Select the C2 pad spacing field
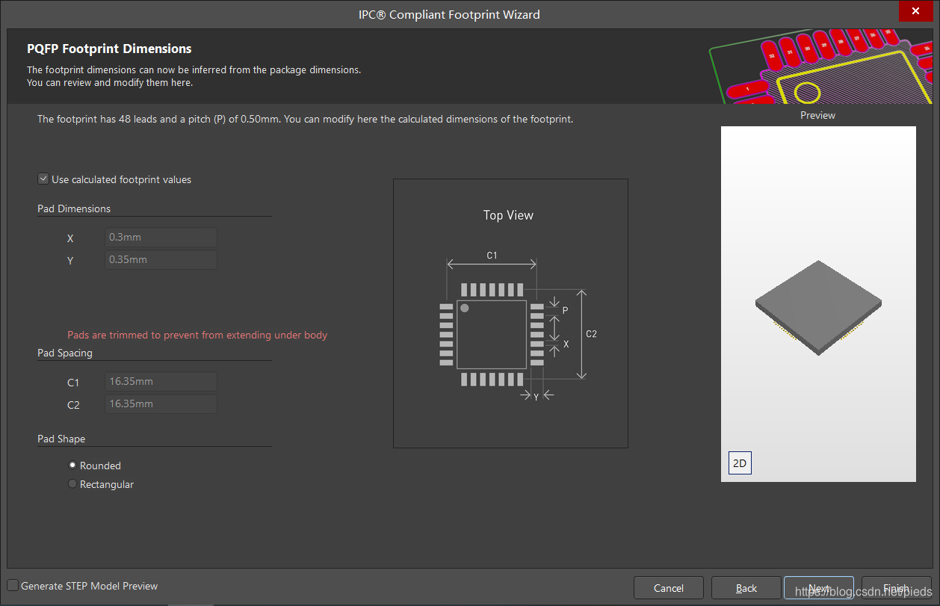The height and width of the screenshot is (606, 940). coord(161,404)
